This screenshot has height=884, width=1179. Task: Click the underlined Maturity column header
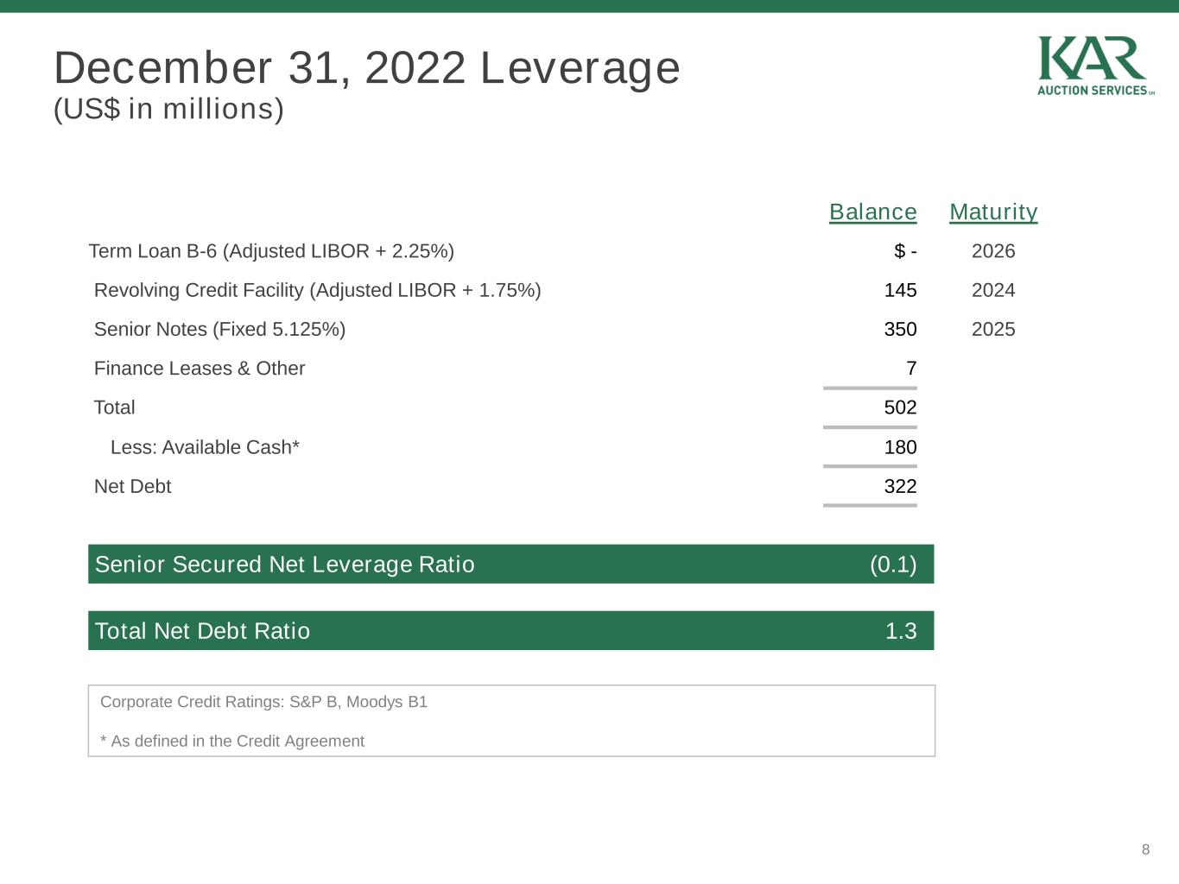[x=993, y=212]
